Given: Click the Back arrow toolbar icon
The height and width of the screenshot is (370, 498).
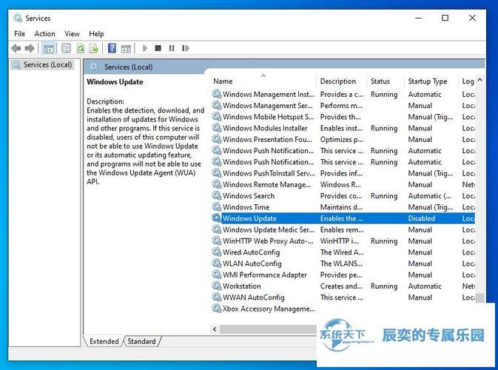Looking at the screenshot, I should pos(16,48).
